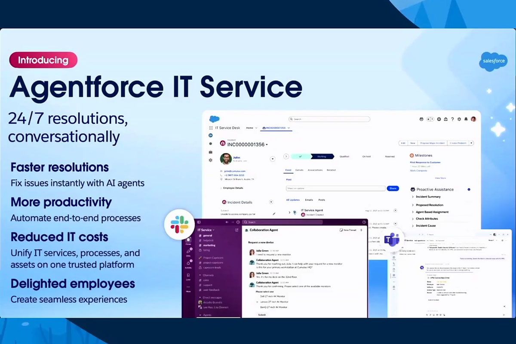
Task: Select the Qualified stage on the progress path
Action: point(344,157)
